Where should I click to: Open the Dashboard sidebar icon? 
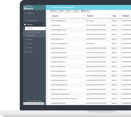25,13
